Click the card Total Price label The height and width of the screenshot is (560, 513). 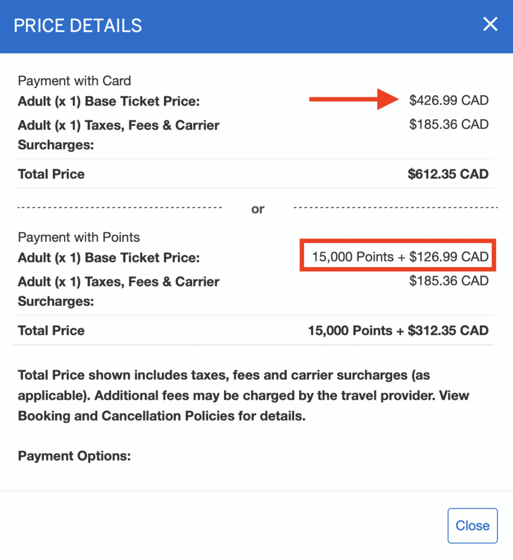point(51,174)
